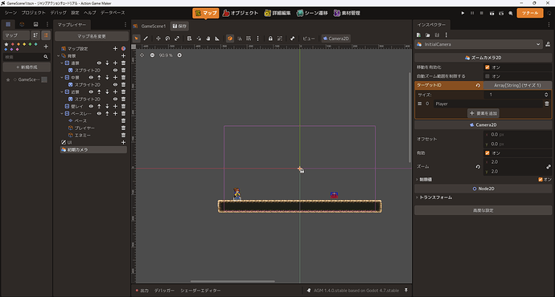Toggle visibility of the 近景 layer

click(x=91, y=92)
